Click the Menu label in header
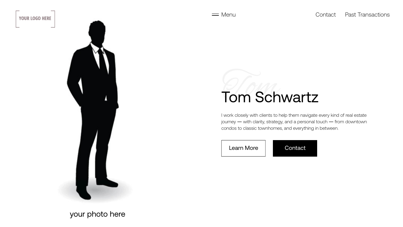This screenshot has height=227, width=403. pyautogui.click(x=228, y=14)
